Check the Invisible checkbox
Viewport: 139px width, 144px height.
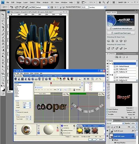pyautogui.click(x=107, y=114)
